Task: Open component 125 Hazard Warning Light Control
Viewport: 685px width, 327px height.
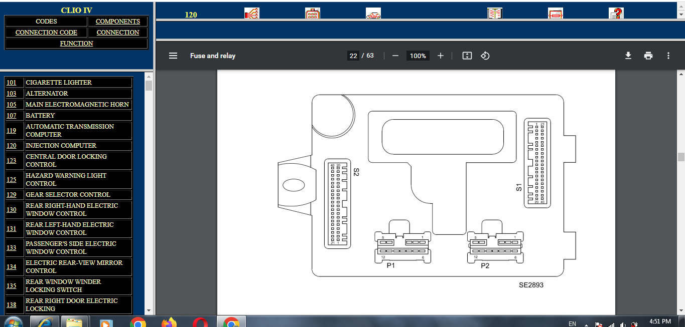Action: [12, 180]
